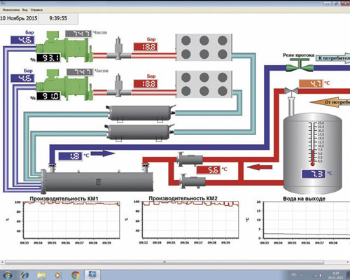The height and width of the screenshot is (280, 350).
Task: Open Google Chrome from the taskbar
Action: (75, 275)
